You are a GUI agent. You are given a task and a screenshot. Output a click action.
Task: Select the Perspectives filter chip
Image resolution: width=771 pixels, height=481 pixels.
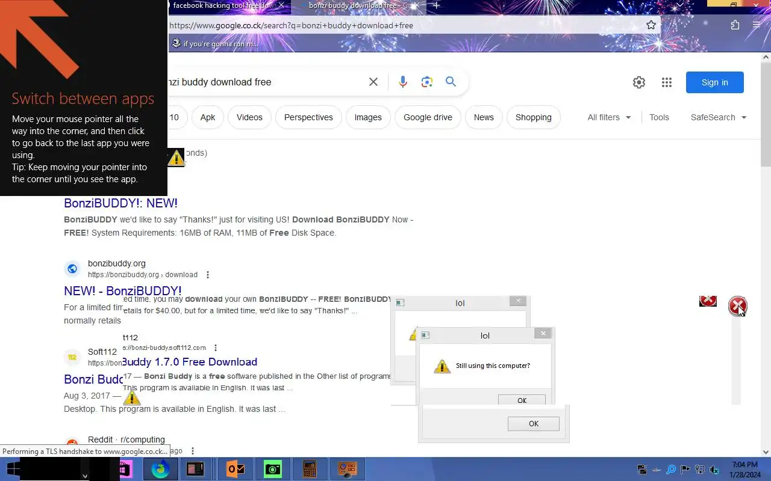(x=308, y=117)
